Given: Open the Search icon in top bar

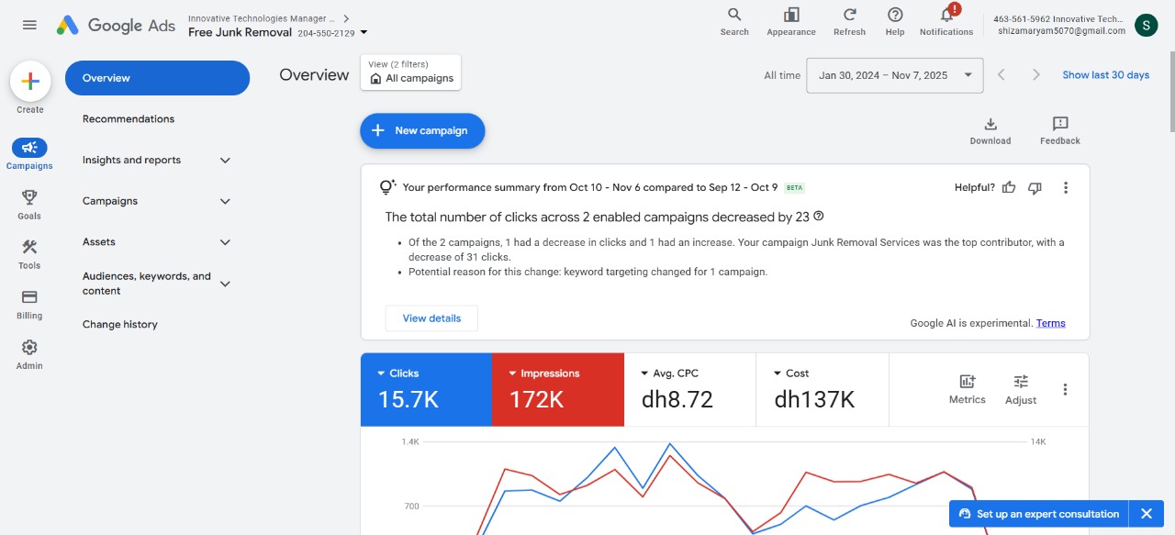Looking at the screenshot, I should coord(733,20).
